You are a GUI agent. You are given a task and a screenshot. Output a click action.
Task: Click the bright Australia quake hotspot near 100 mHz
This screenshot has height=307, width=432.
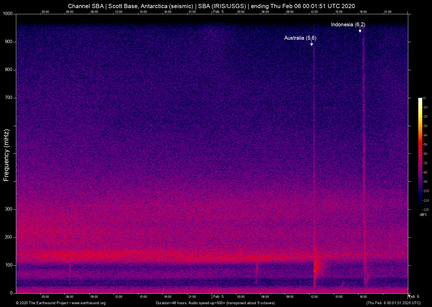coord(315,270)
